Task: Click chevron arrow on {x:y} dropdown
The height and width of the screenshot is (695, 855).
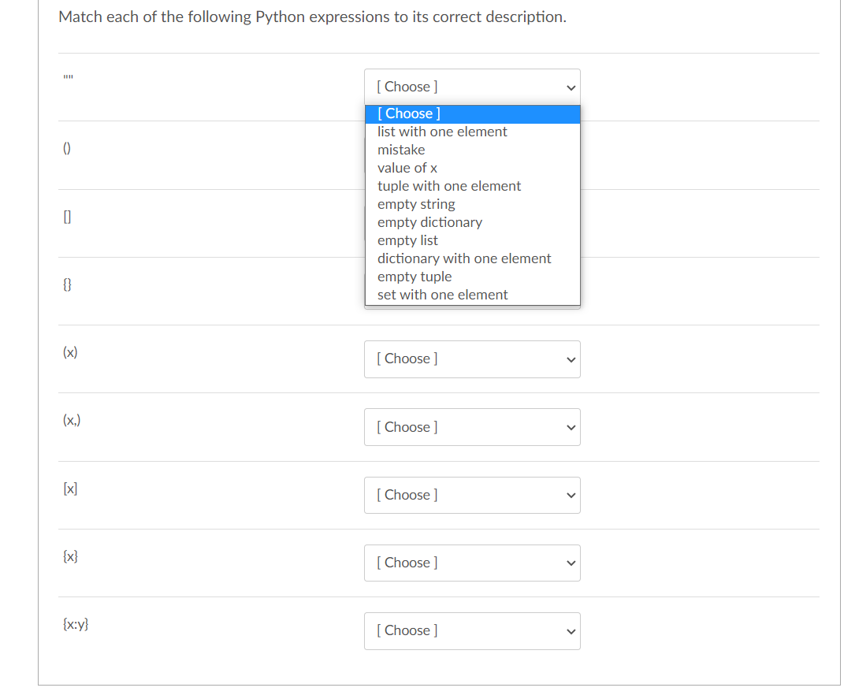Action: pos(571,631)
